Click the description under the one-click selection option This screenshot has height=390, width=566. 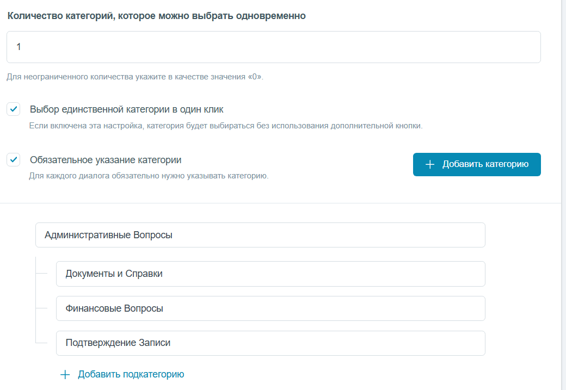225,126
